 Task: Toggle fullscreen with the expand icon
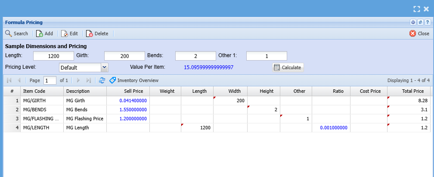416,9
